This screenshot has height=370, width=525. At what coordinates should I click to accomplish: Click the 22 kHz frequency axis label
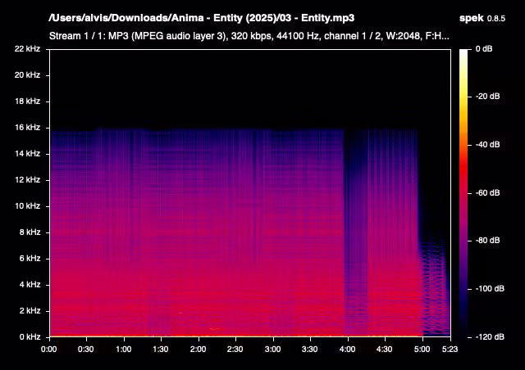(27, 49)
